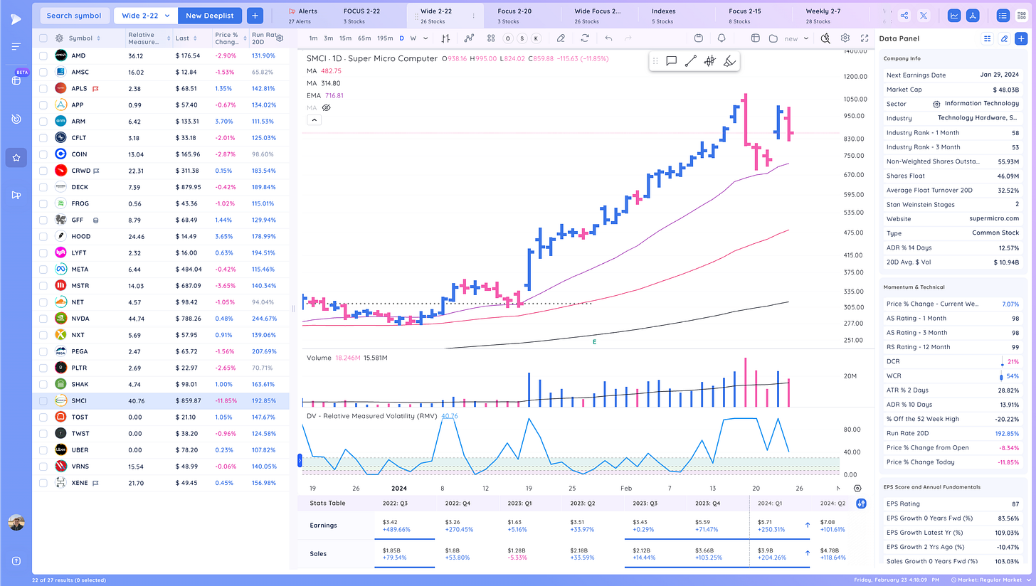Image resolution: width=1036 pixels, height=586 pixels.
Task: Click the alert bell icon
Action: [x=721, y=38]
